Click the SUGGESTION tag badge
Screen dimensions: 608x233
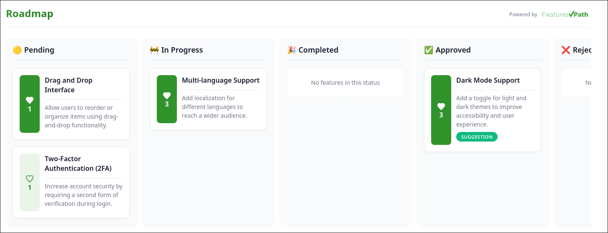coord(477,137)
